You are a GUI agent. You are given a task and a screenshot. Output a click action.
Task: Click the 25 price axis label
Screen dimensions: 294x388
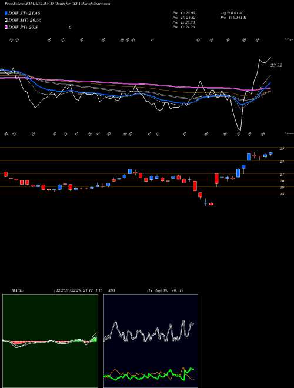(x=282, y=149)
